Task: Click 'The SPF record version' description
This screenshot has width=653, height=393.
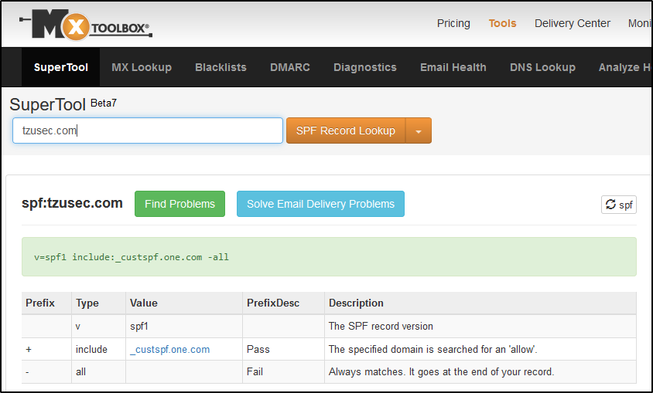Action: pos(381,327)
